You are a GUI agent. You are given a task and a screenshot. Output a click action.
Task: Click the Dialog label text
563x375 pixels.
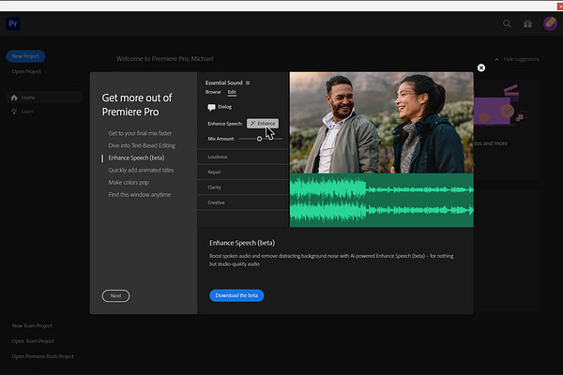(x=225, y=107)
